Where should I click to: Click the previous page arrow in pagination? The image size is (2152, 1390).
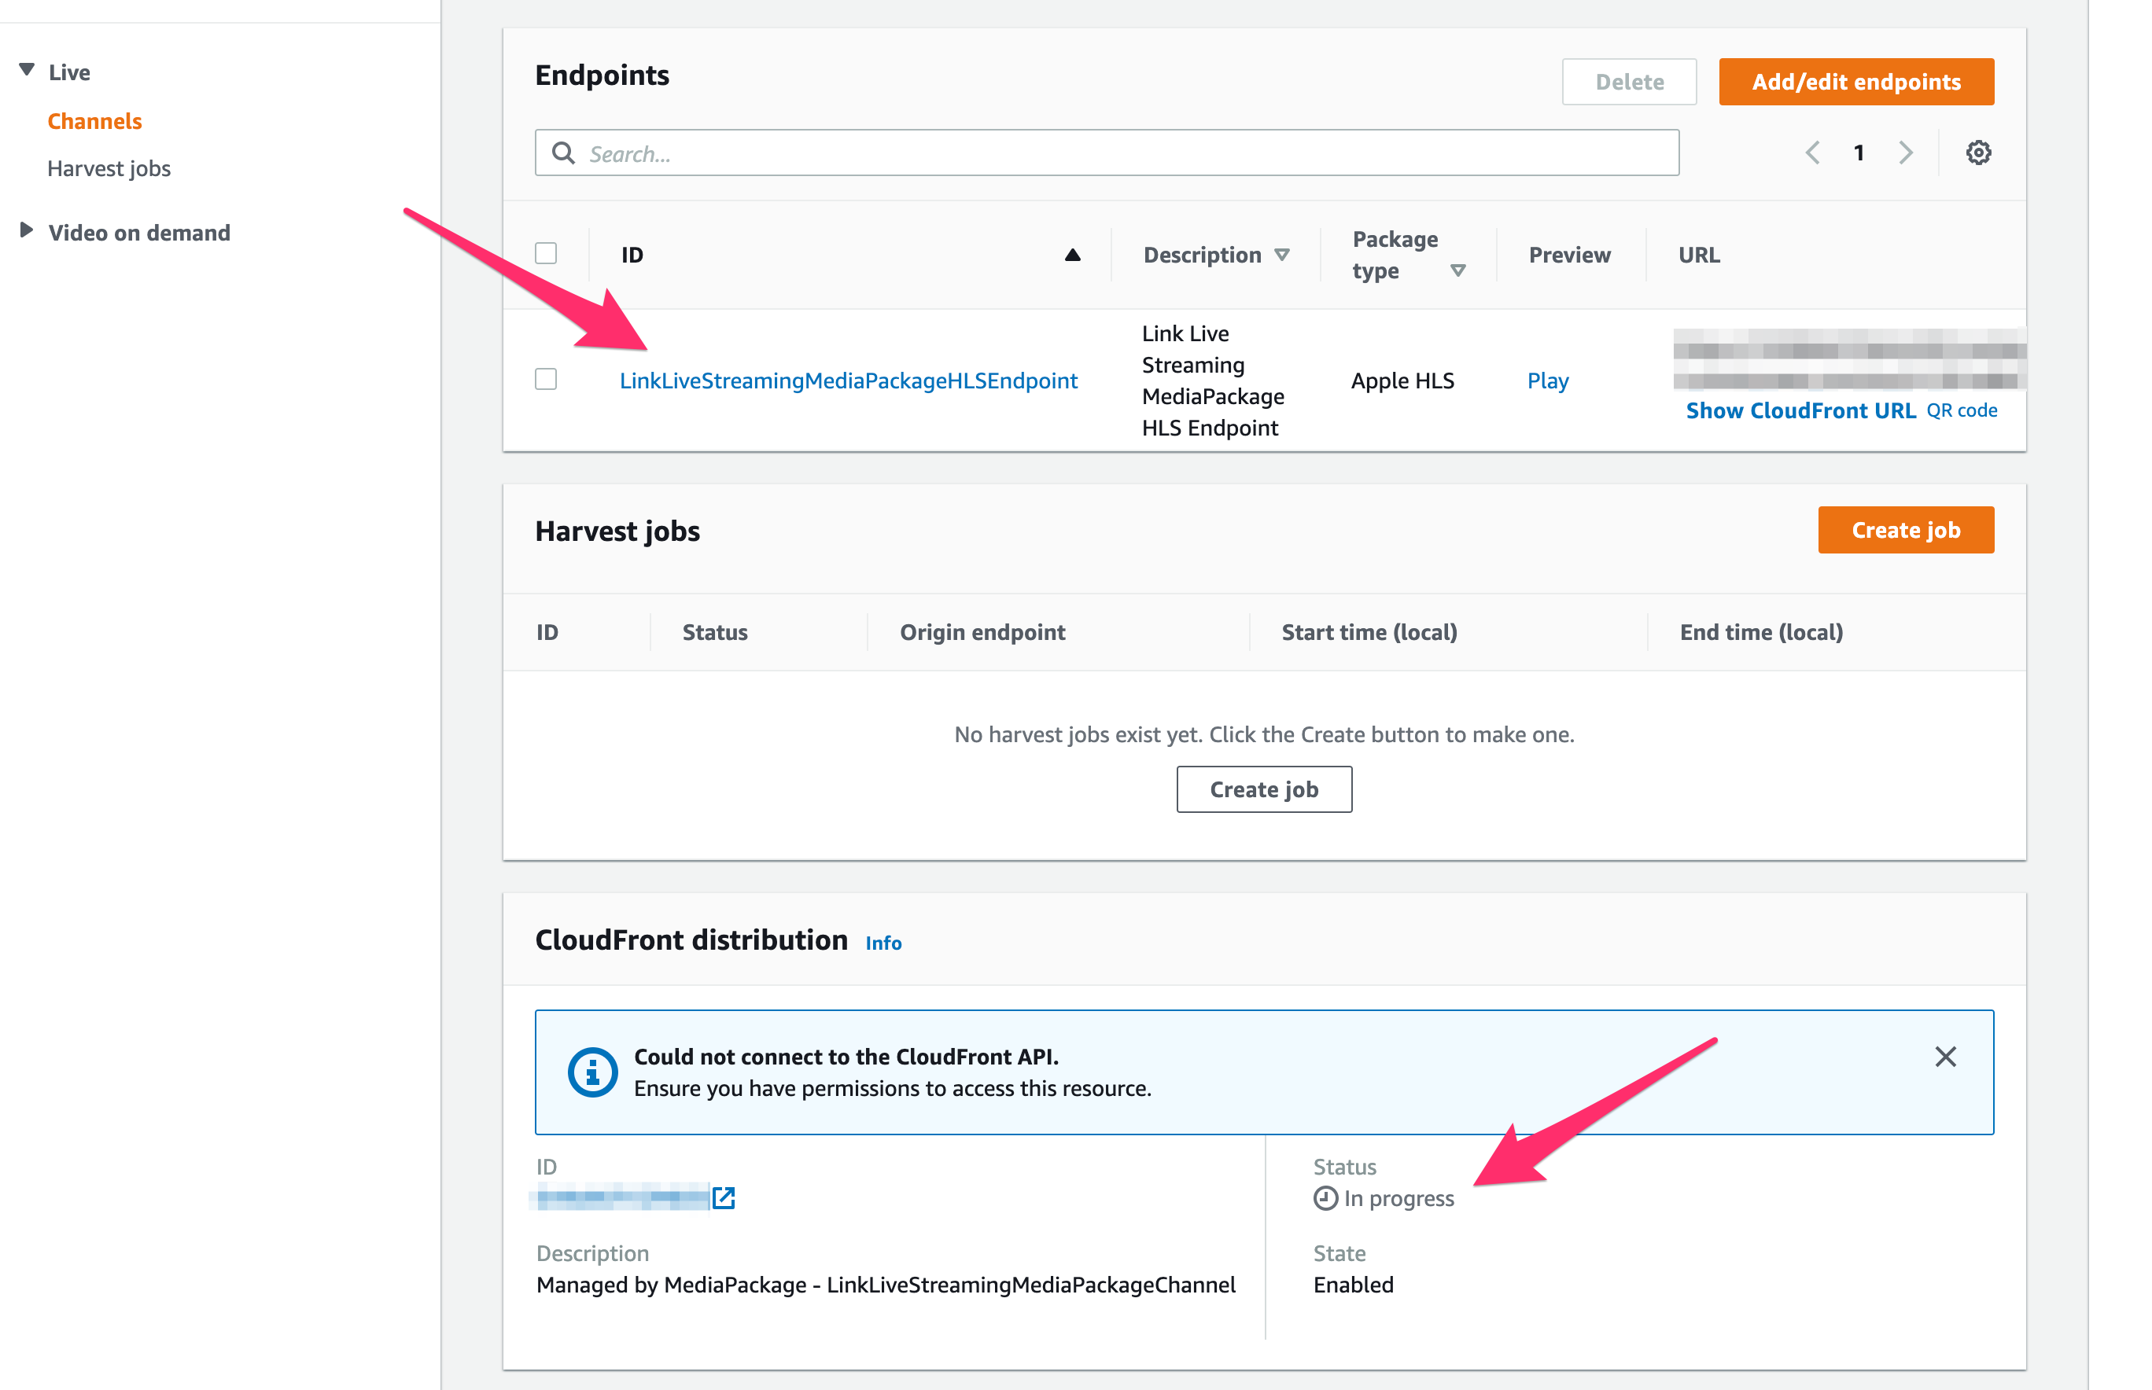click(x=1812, y=153)
